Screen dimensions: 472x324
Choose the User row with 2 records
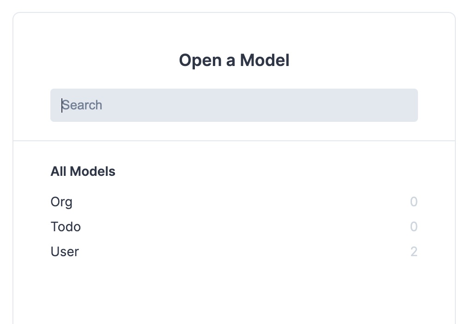[65, 252]
